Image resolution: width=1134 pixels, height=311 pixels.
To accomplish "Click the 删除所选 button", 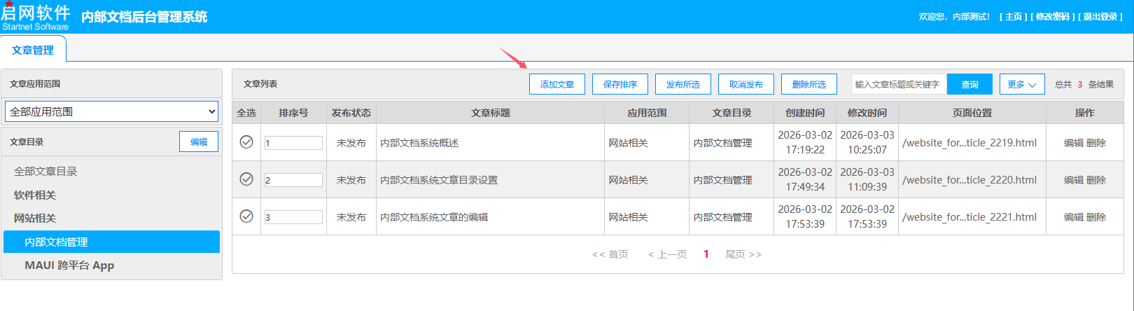I will (x=809, y=84).
